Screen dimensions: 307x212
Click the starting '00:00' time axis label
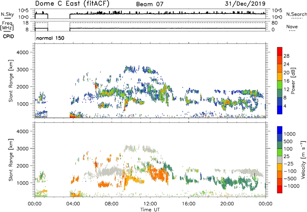(35, 204)
